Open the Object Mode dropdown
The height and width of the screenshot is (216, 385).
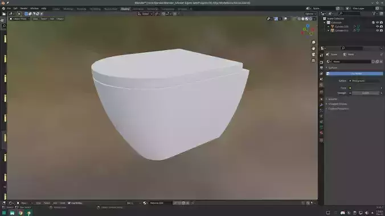click(19, 19)
